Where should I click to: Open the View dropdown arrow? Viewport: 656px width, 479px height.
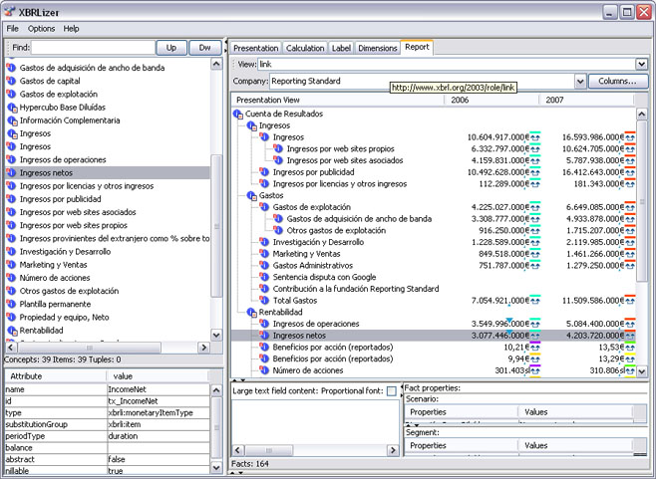click(x=641, y=64)
